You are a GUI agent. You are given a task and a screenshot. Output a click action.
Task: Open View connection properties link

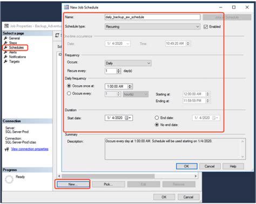(30, 149)
